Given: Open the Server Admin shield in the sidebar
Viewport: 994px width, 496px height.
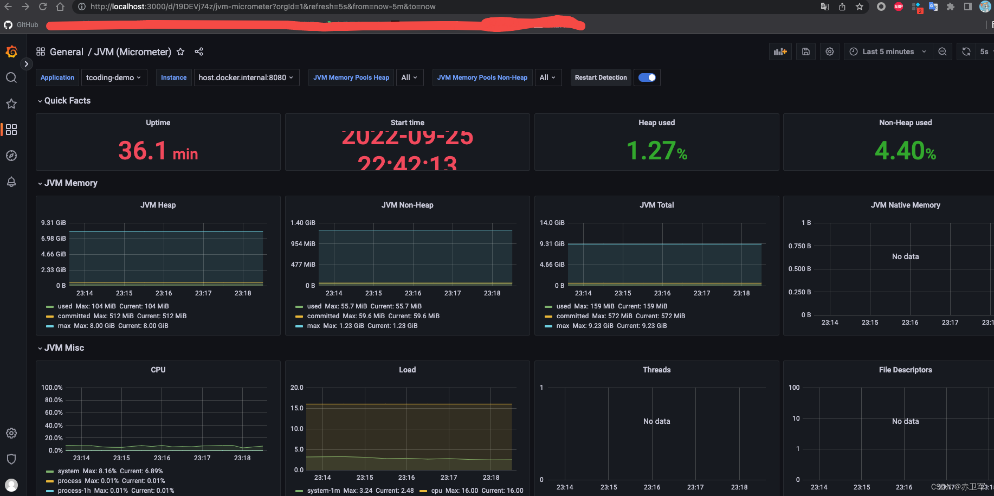Looking at the screenshot, I should tap(11, 459).
